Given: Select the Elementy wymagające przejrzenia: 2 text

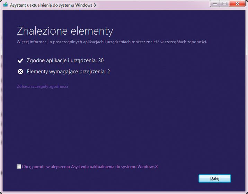Looking at the screenshot, I should point(68,72).
